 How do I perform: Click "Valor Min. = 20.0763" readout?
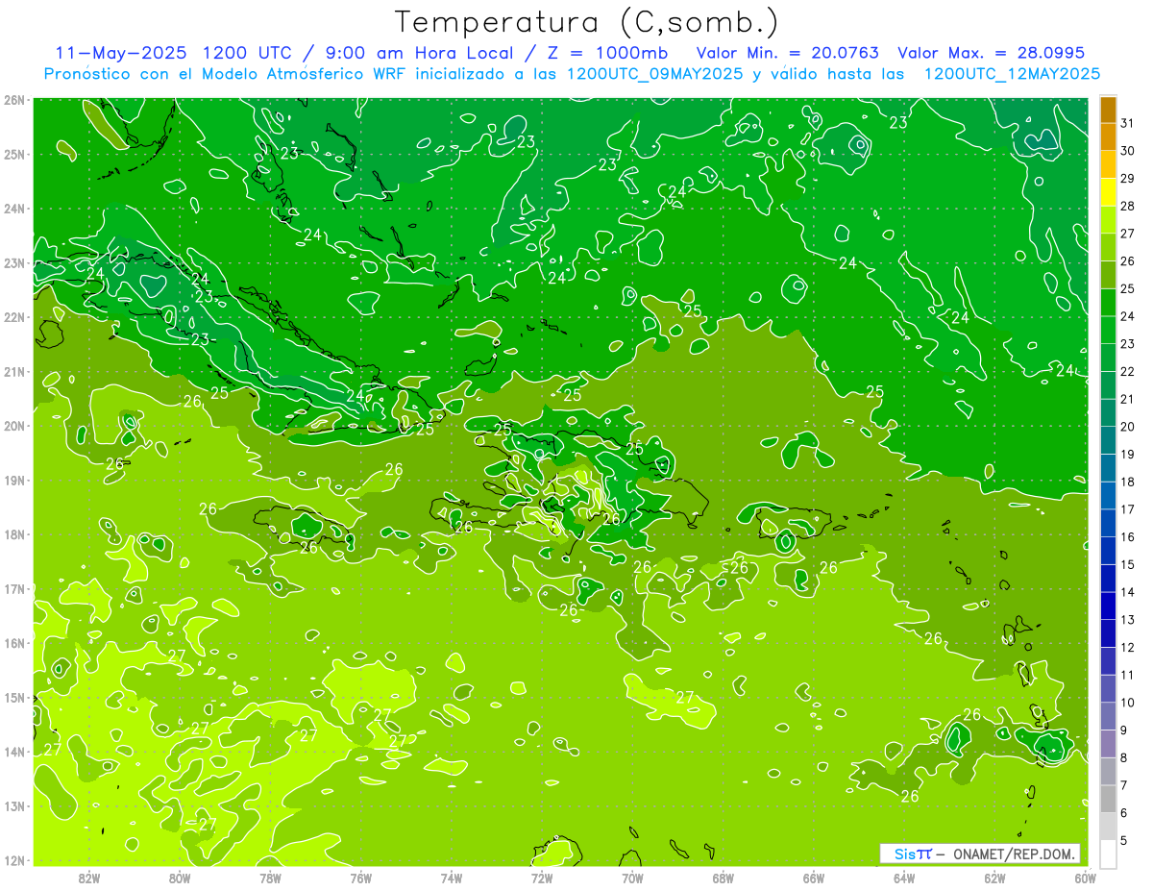coord(787,53)
